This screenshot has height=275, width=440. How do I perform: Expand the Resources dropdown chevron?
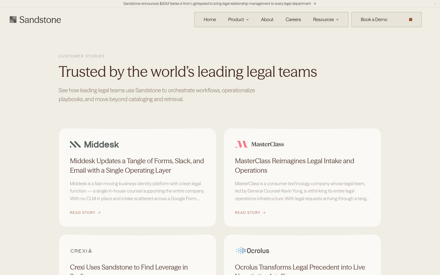(x=337, y=20)
